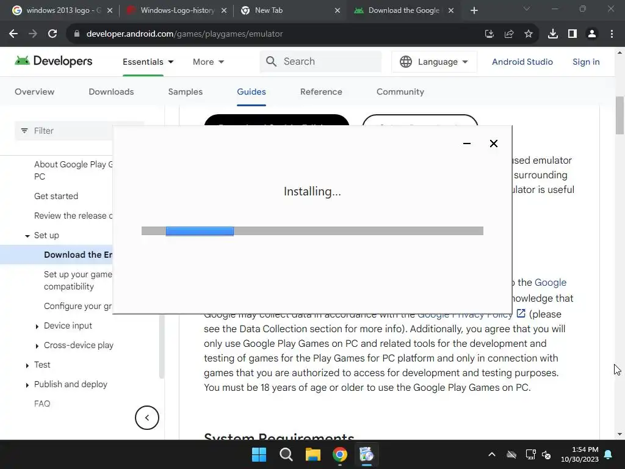Open Windows taskbar search
Image resolution: width=625 pixels, height=469 pixels.
pos(286,454)
